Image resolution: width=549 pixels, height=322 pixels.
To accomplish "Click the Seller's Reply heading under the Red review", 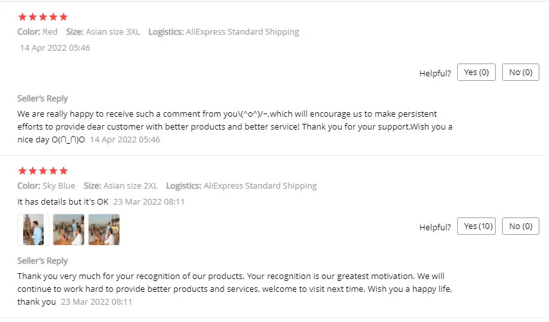I will [42, 99].
